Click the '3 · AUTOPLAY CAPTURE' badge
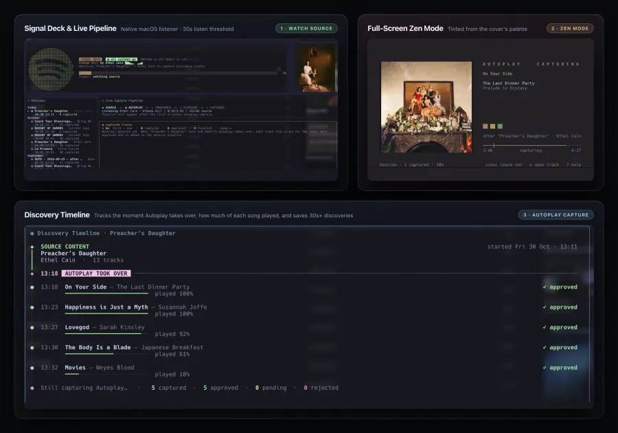This screenshot has width=618, height=433. 556,214
